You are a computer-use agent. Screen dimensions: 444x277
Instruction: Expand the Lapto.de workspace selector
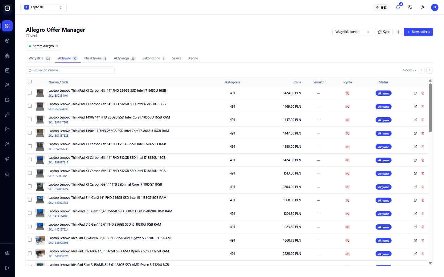[x=43, y=7]
